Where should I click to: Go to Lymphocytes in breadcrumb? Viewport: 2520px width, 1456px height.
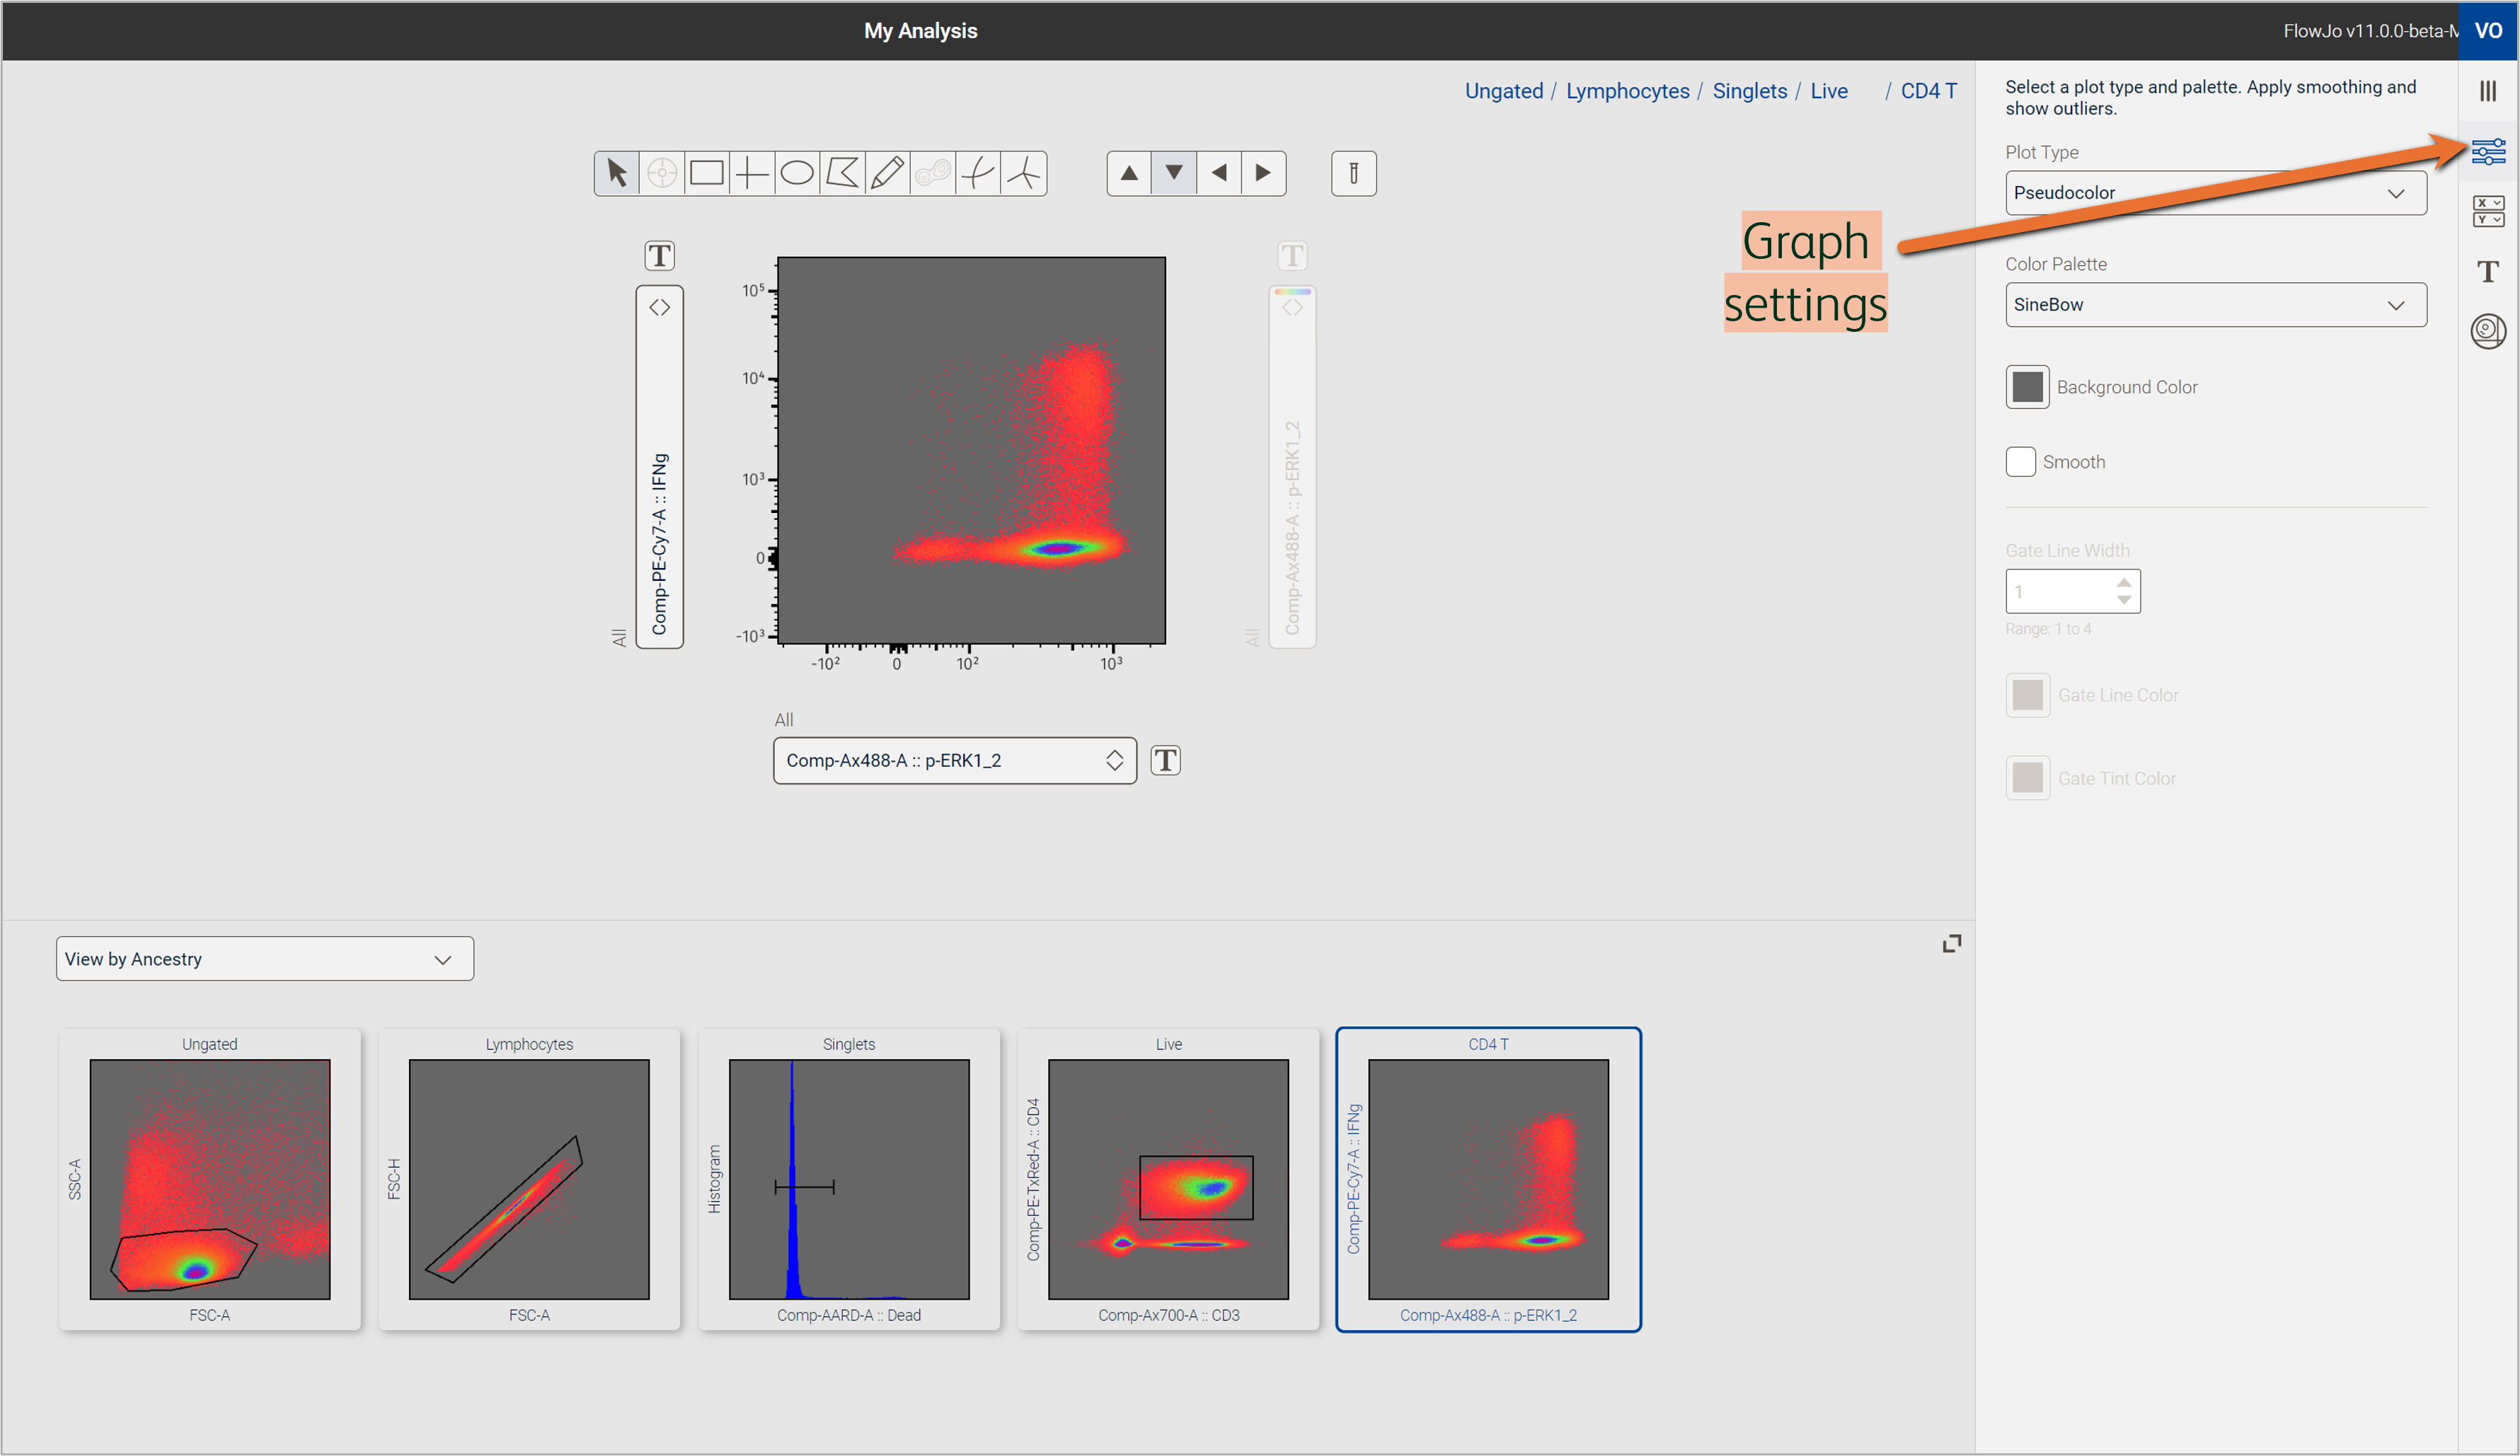[1627, 91]
